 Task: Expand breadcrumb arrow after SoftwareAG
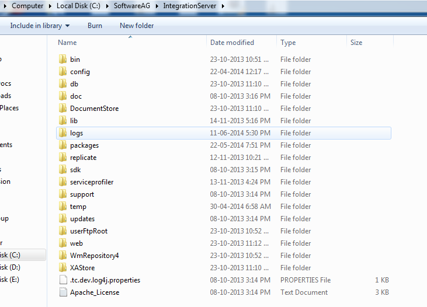157,6
